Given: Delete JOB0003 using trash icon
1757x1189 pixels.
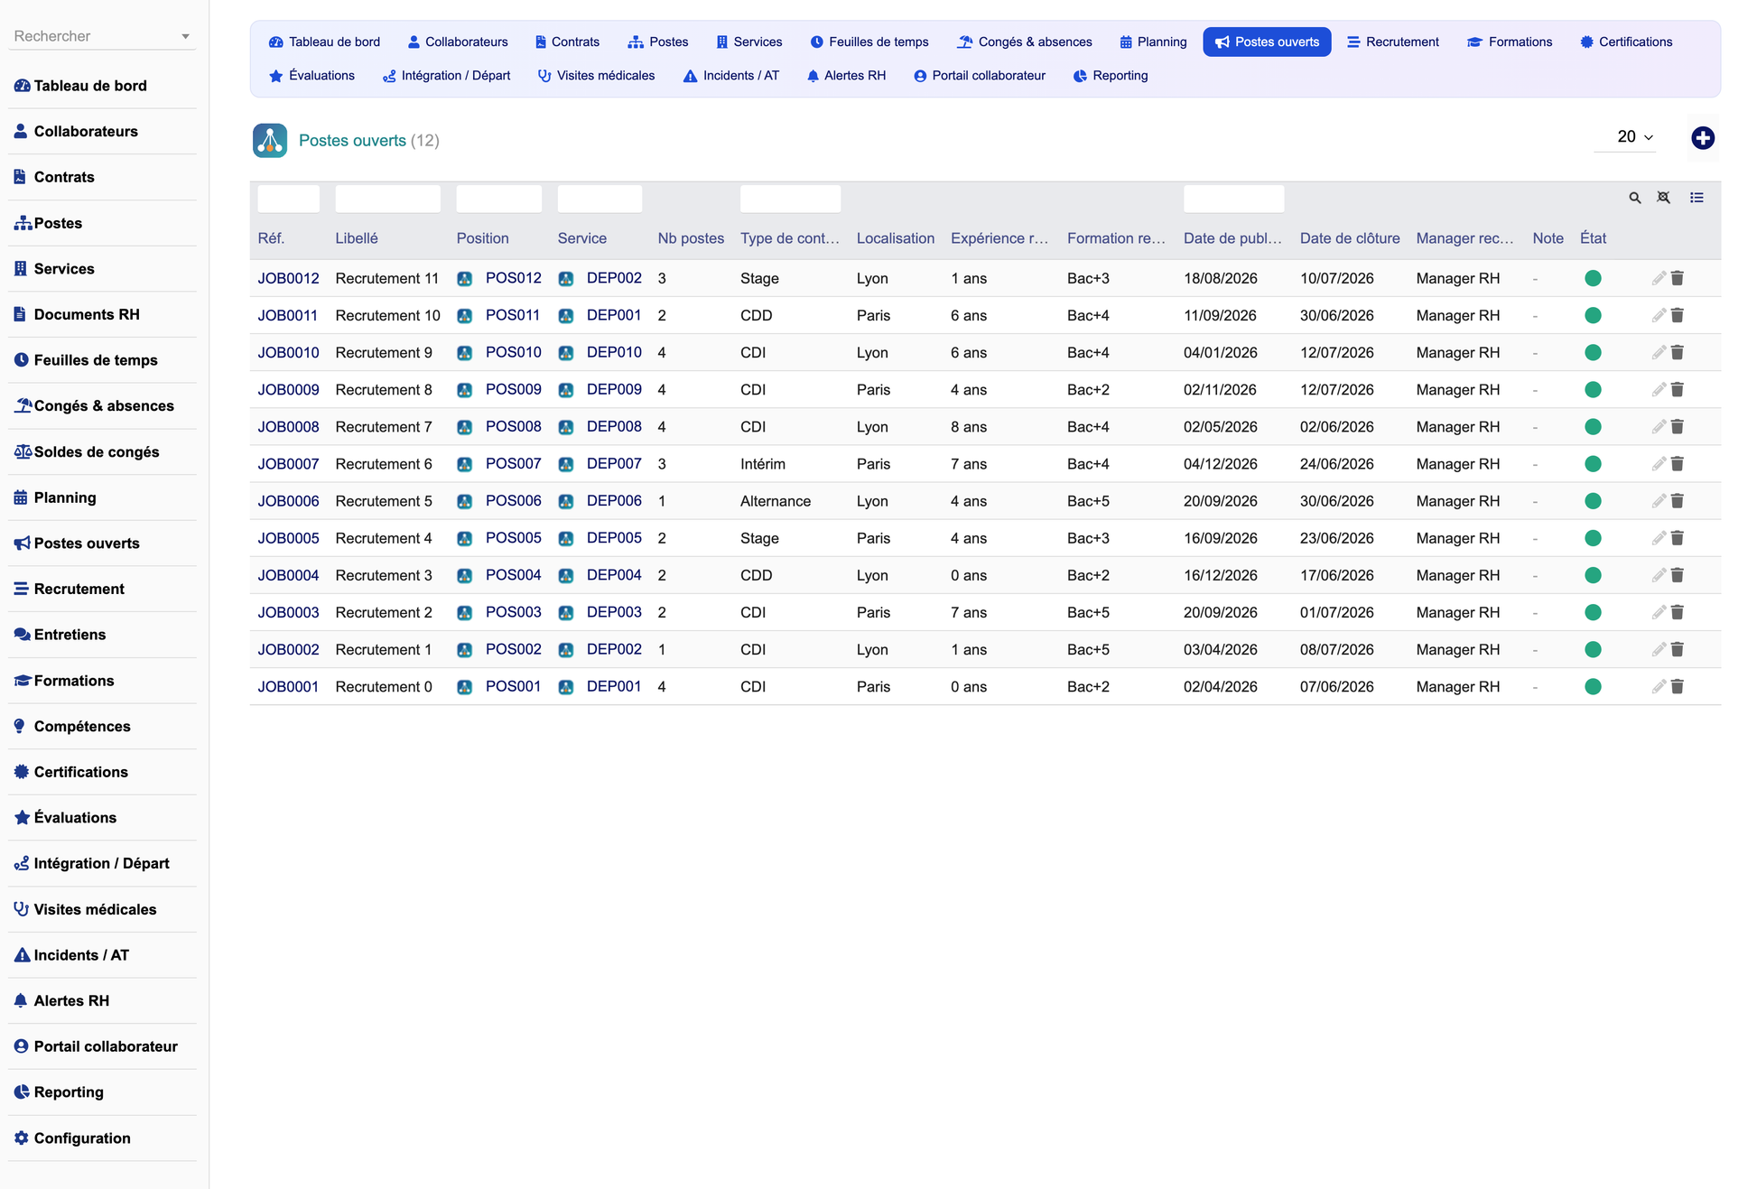Looking at the screenshot, I should 1677,612.
